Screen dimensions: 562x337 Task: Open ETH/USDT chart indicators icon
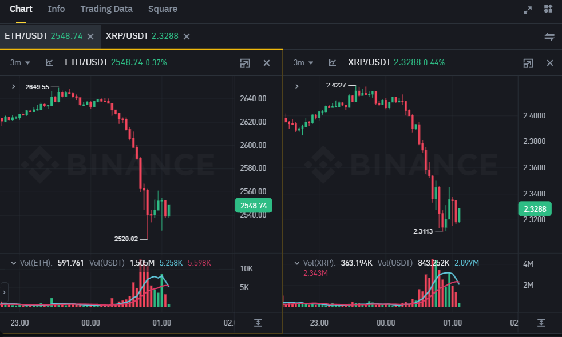pyautogui.click(x=49, y=63)
